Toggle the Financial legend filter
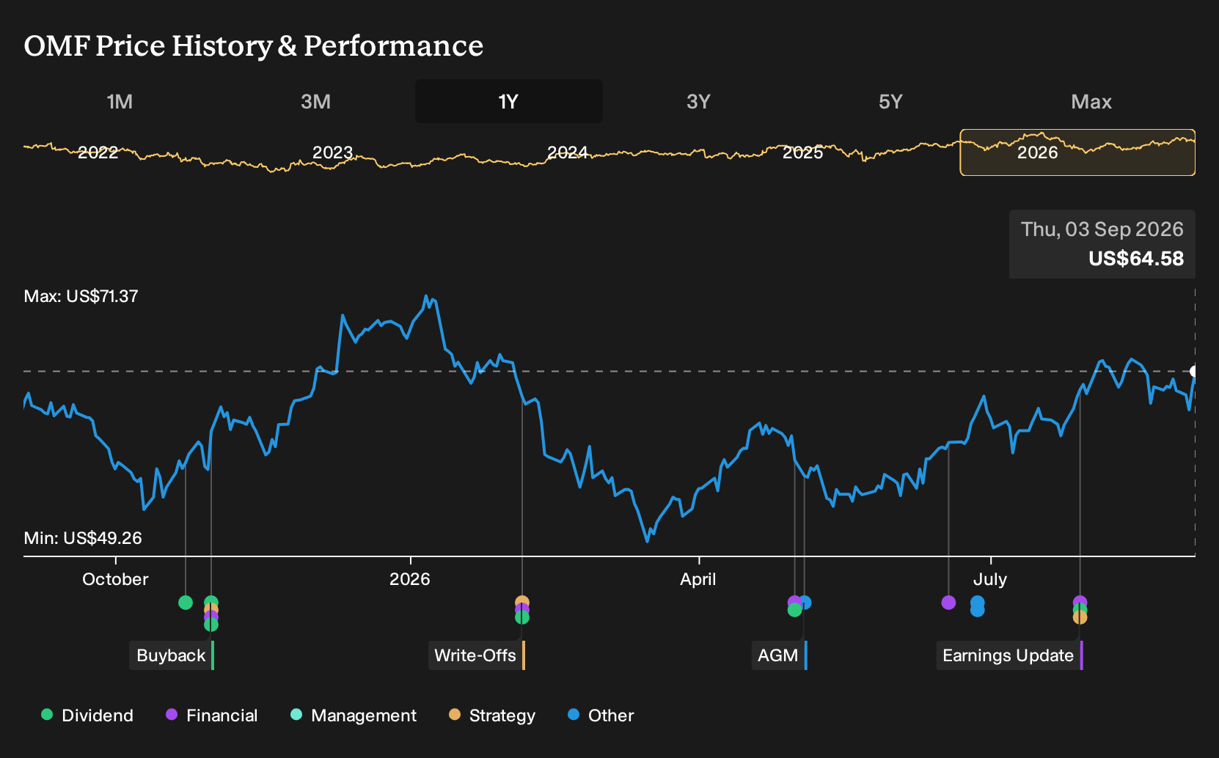Viewport: 1219px width, 758px height. 211,715
